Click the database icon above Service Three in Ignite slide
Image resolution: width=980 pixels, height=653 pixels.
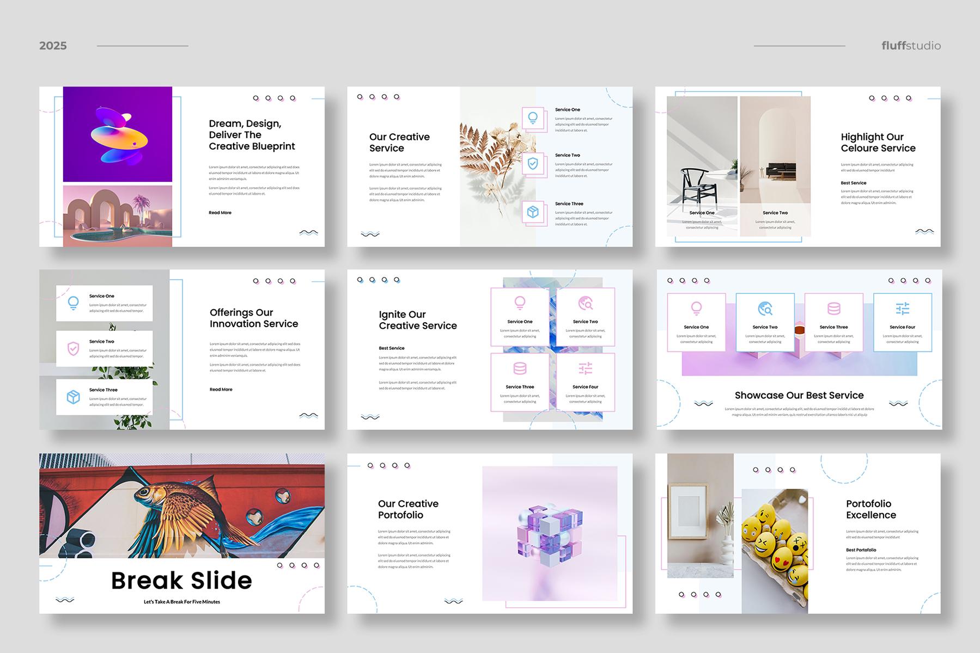pyautogui.click(x=520, y=368)
